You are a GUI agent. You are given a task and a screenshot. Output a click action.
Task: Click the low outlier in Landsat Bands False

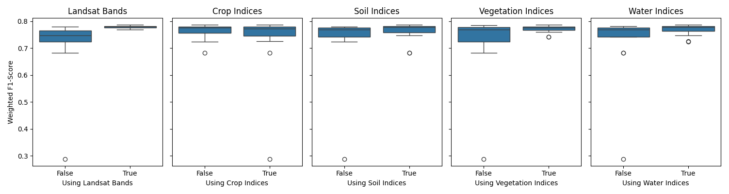65,159
